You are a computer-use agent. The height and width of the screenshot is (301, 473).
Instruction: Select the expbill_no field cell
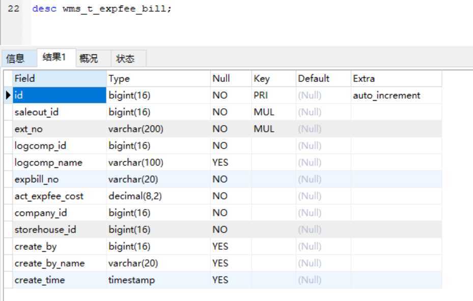pyautogui.click(x=60, y=179)
